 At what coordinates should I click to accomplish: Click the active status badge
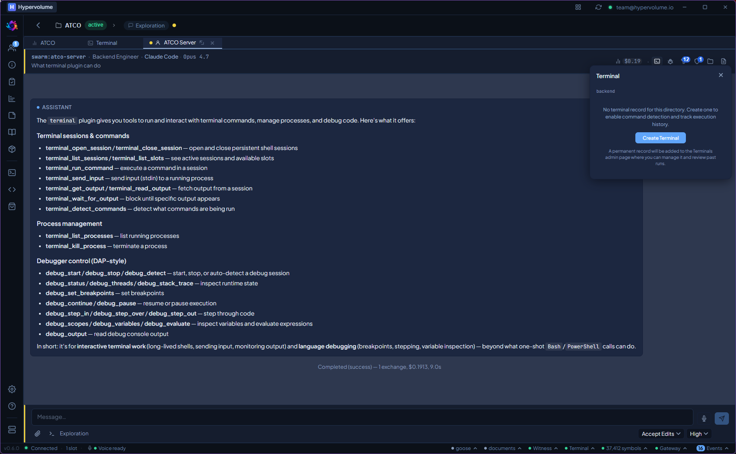click(95, 25)
